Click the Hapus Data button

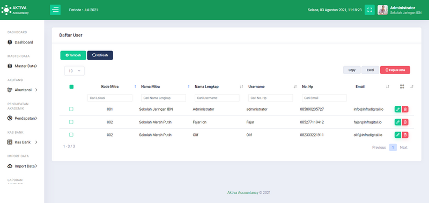coord(395,70)
